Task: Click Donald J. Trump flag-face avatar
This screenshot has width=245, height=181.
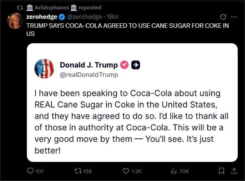Action: (x=44, y=69)
